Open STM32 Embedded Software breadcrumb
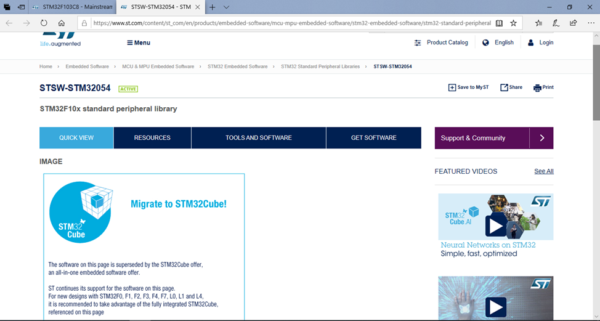The width and height of the screenshot is (600, 321). 238,67
